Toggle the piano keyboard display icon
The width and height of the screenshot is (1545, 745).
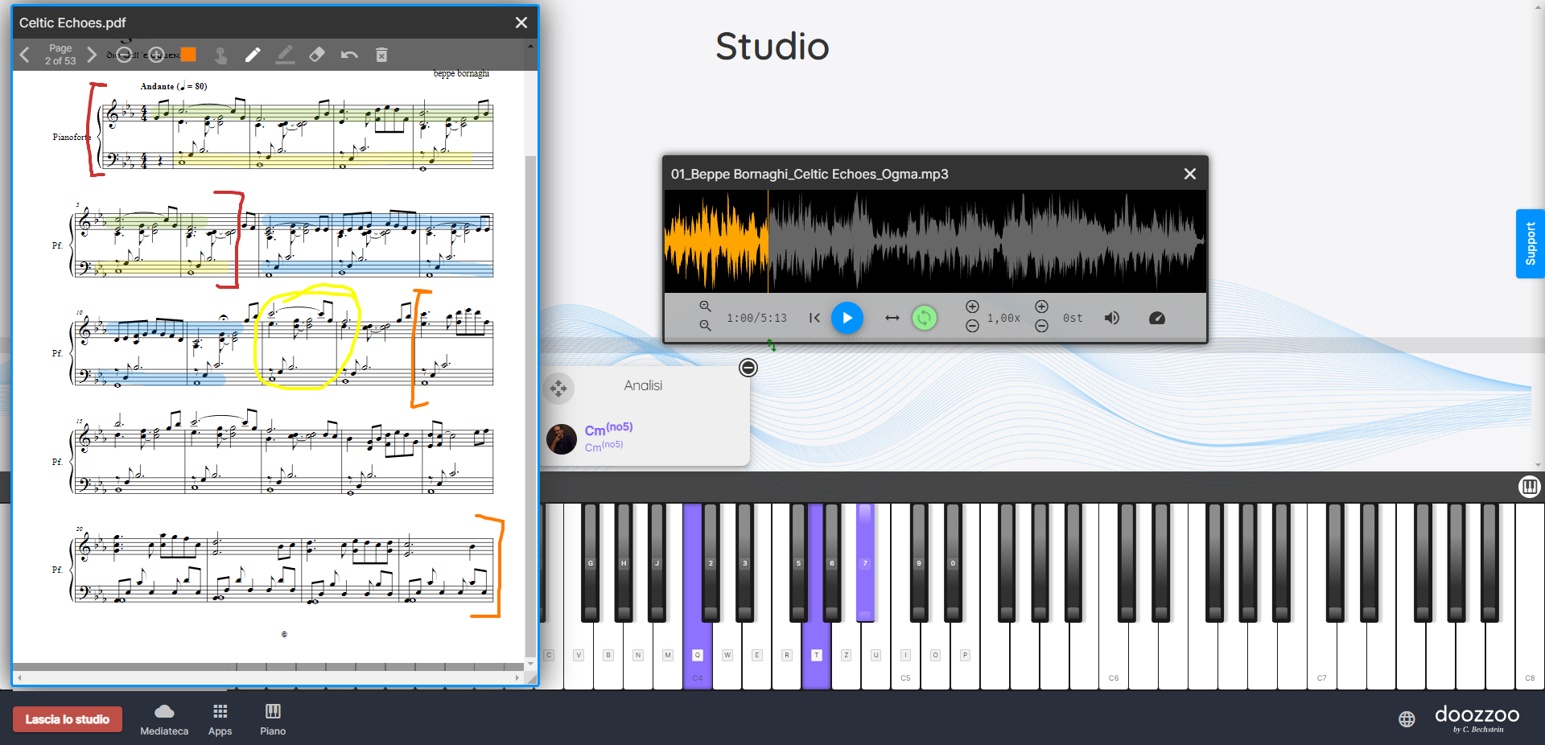pyautogui.click(x=1529, y=486)
